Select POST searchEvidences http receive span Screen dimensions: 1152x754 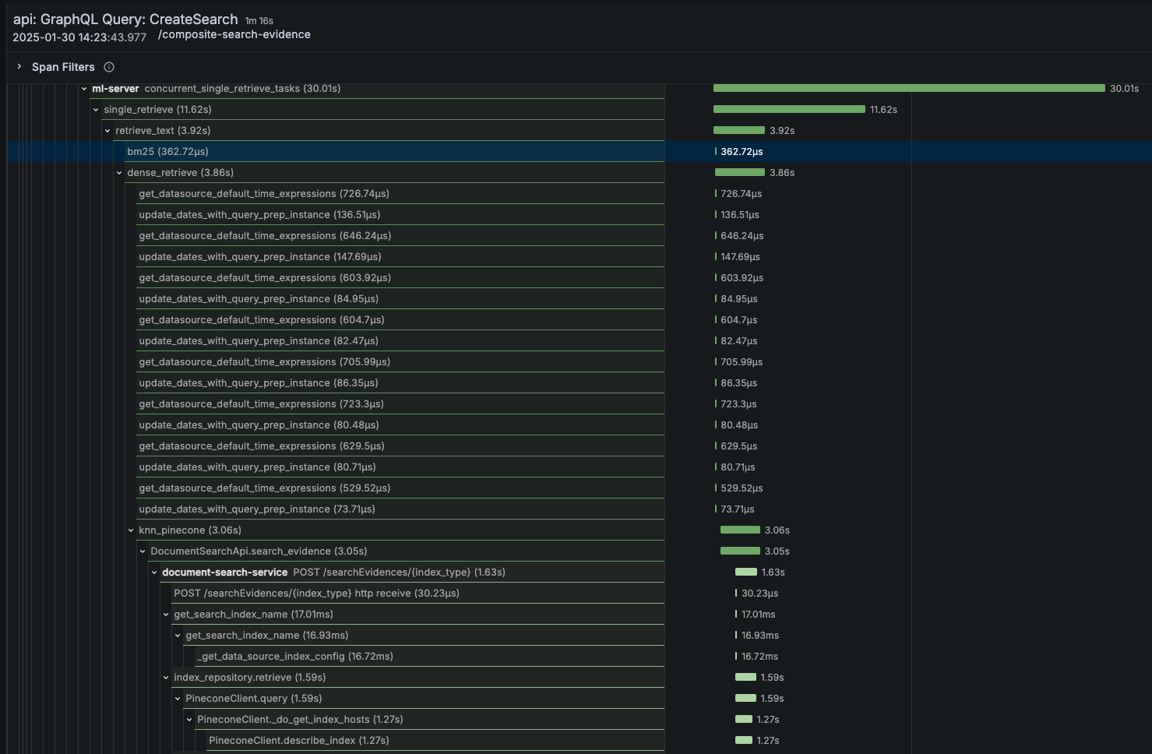pyautogui.click(x=316, y=594)
